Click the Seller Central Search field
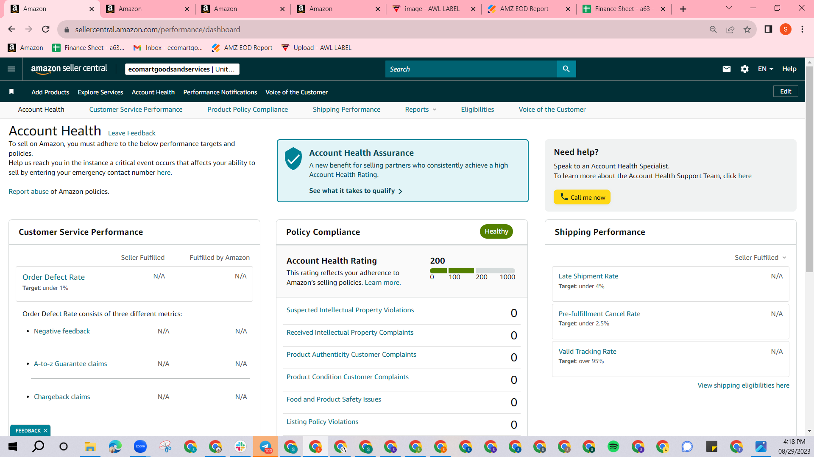Viewport: 814px width, 457px height. click(x=471, y=69)
